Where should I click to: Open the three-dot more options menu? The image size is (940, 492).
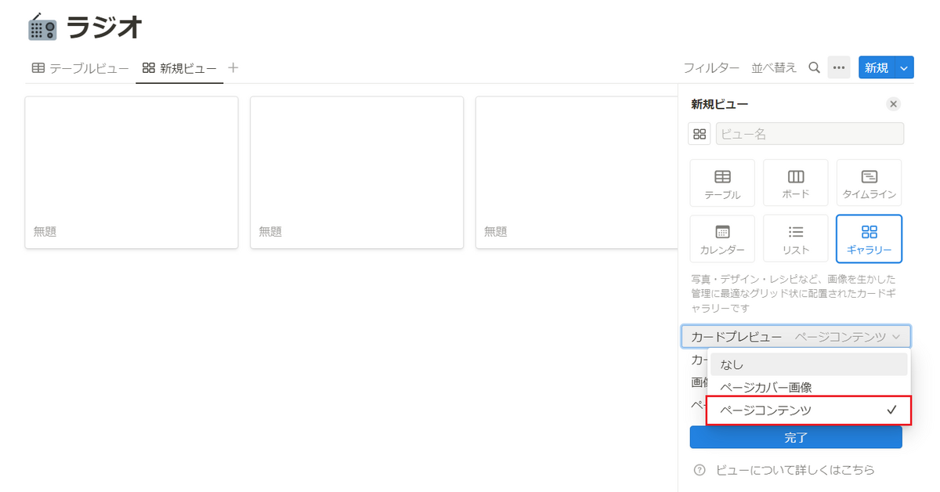tap(839, 68)
